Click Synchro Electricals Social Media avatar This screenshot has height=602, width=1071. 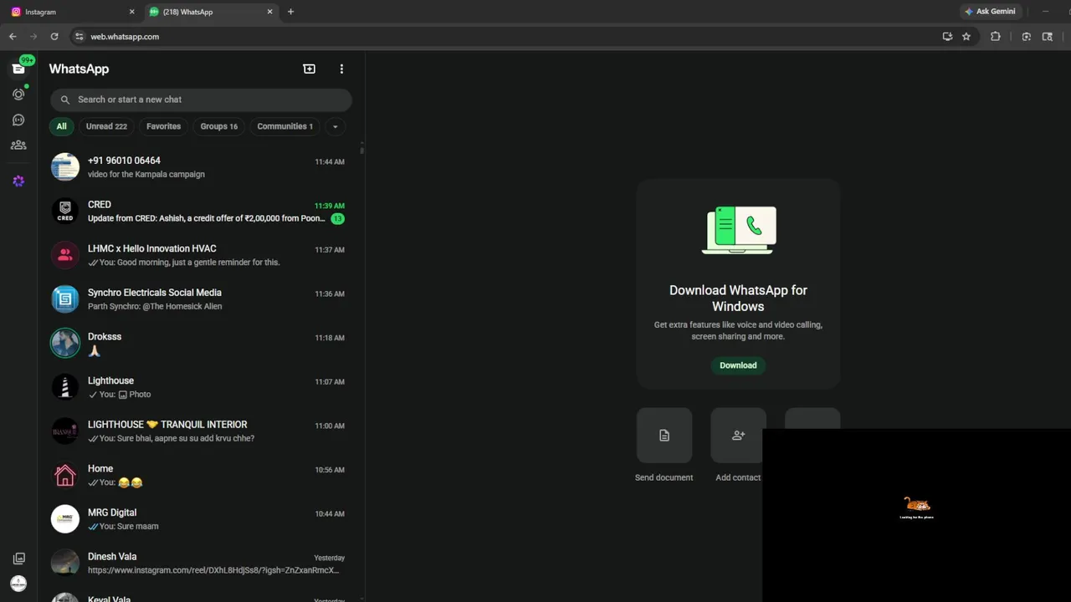click(65, 299)
